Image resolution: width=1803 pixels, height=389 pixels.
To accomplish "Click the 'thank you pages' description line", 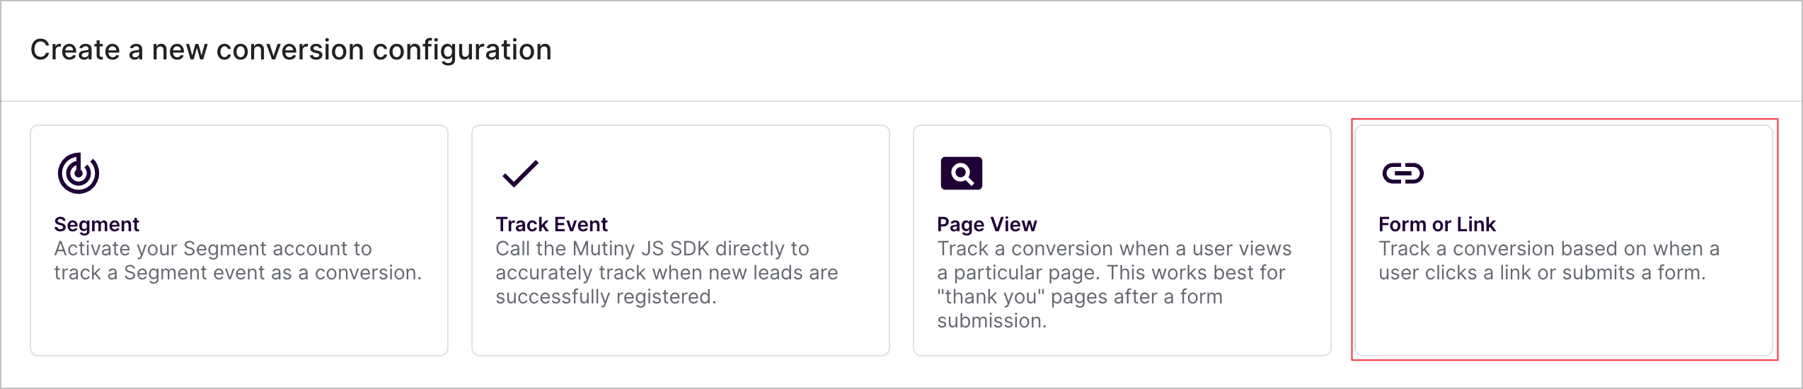I will pyautogui.click(x=1080, y=296).
